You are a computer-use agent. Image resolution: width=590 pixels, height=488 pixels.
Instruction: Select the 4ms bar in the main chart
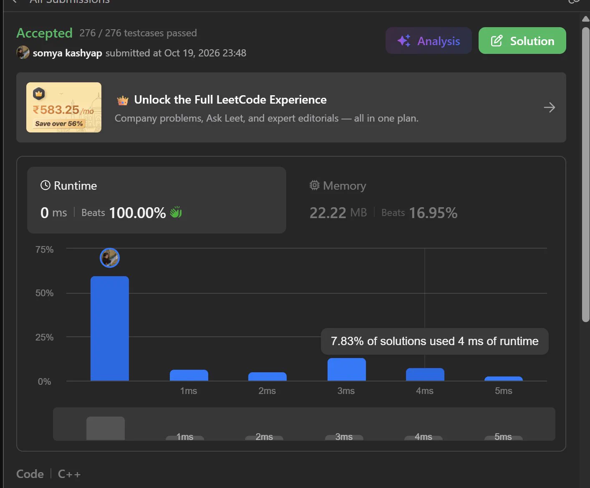click(x=425, y=374)
